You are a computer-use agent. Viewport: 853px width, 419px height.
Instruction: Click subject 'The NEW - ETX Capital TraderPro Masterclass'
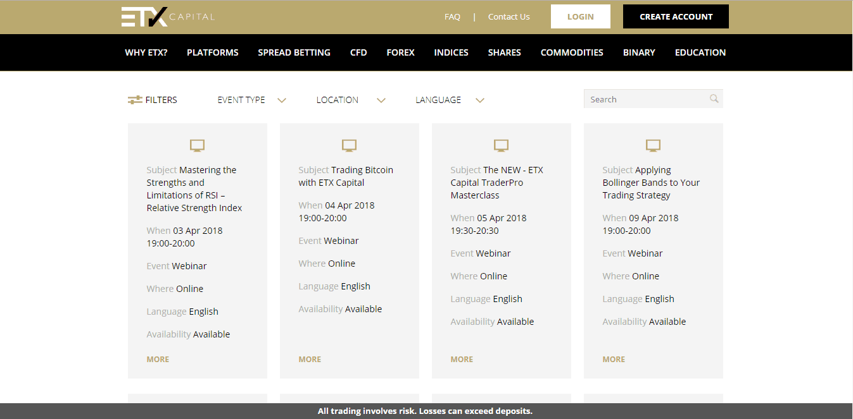(x=497, y=183)
